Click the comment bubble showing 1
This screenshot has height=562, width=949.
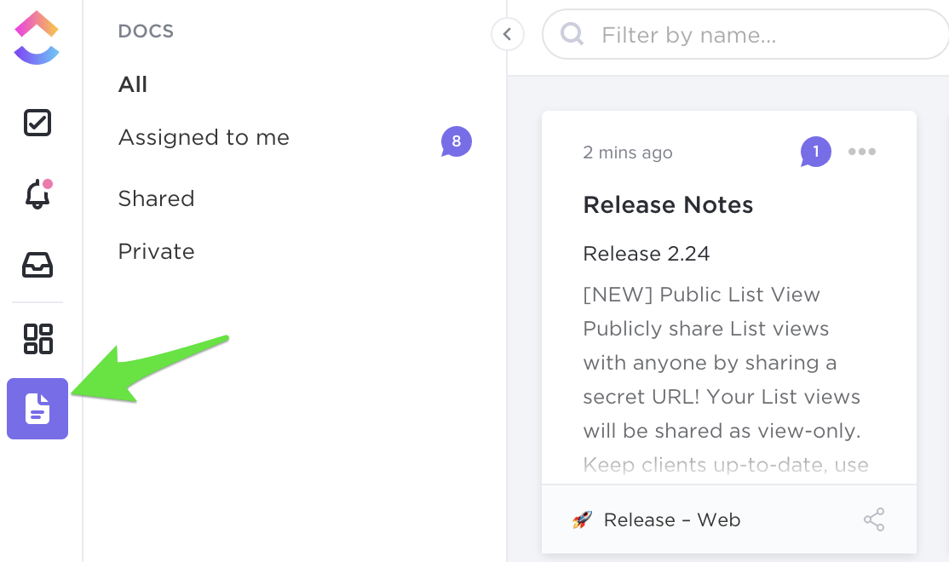pyautogui.click(x=815, y=152)
